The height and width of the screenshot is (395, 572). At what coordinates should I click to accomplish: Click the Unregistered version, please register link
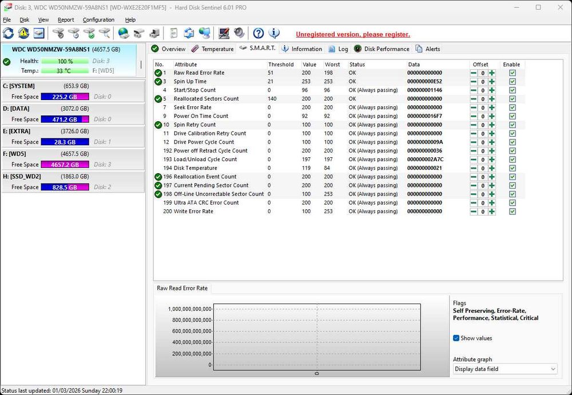353,34
